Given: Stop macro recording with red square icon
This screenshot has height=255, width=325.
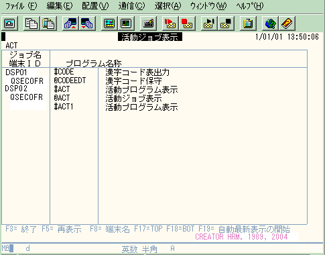Looking at the screenshot, I should (187, 23).
